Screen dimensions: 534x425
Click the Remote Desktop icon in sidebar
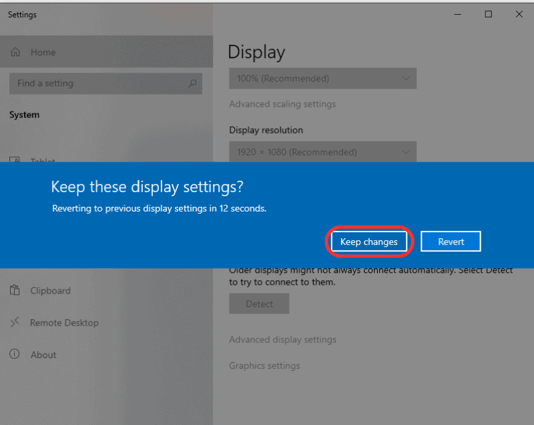(x=15, y=322)
